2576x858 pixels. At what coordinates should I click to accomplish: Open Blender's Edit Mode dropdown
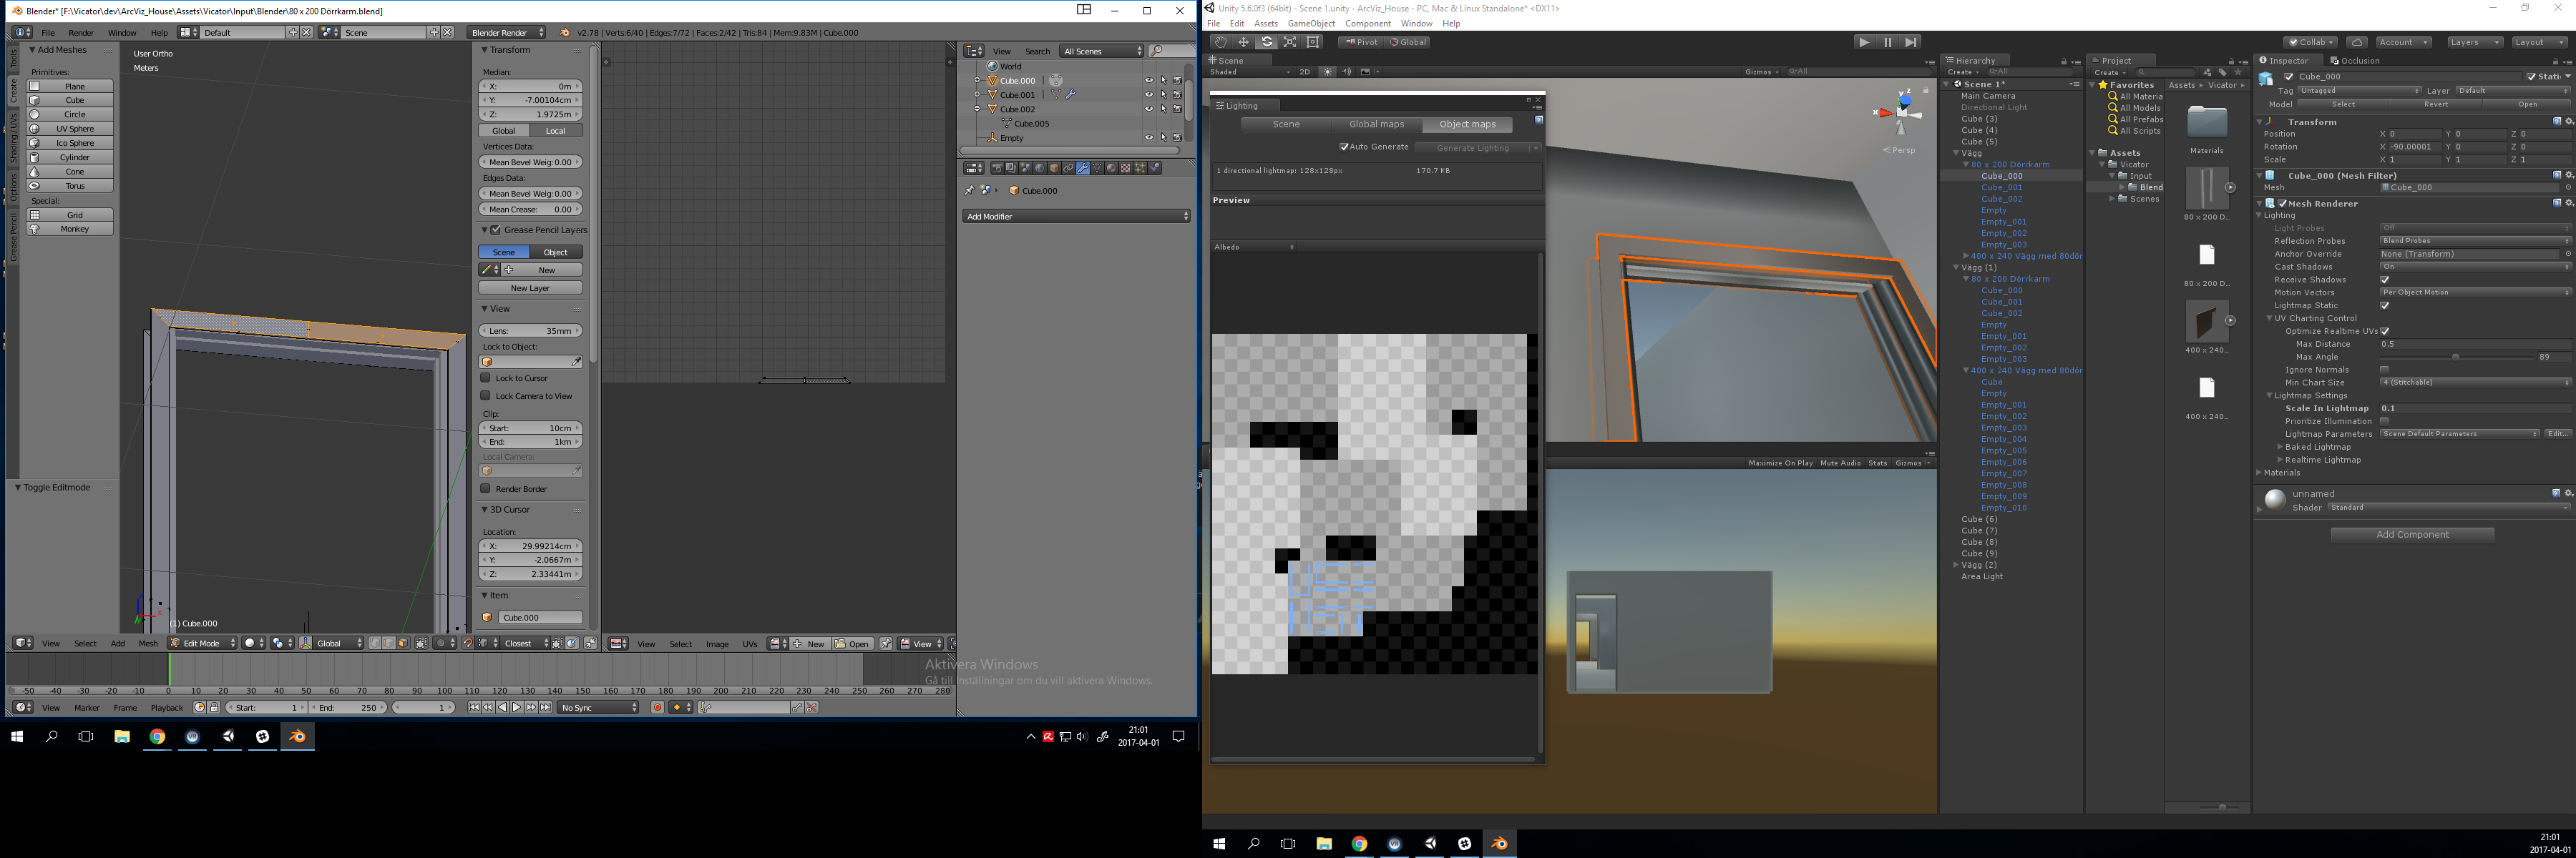click(203, 643)
